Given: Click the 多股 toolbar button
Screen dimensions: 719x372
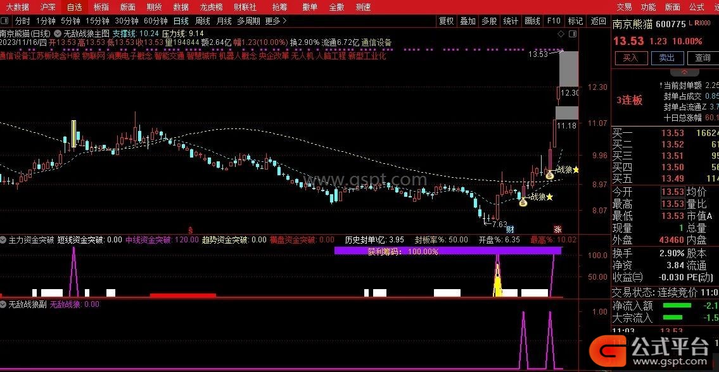Looking at the screenshot, I should [x=489, y=21].
